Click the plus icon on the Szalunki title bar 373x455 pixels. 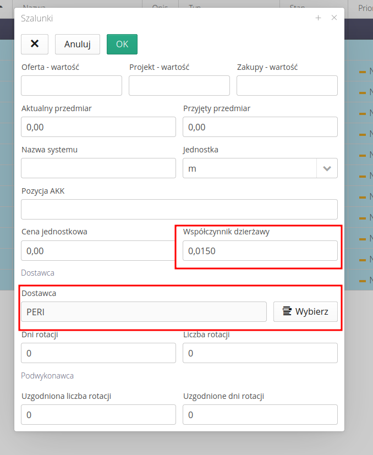coord(318,18)
